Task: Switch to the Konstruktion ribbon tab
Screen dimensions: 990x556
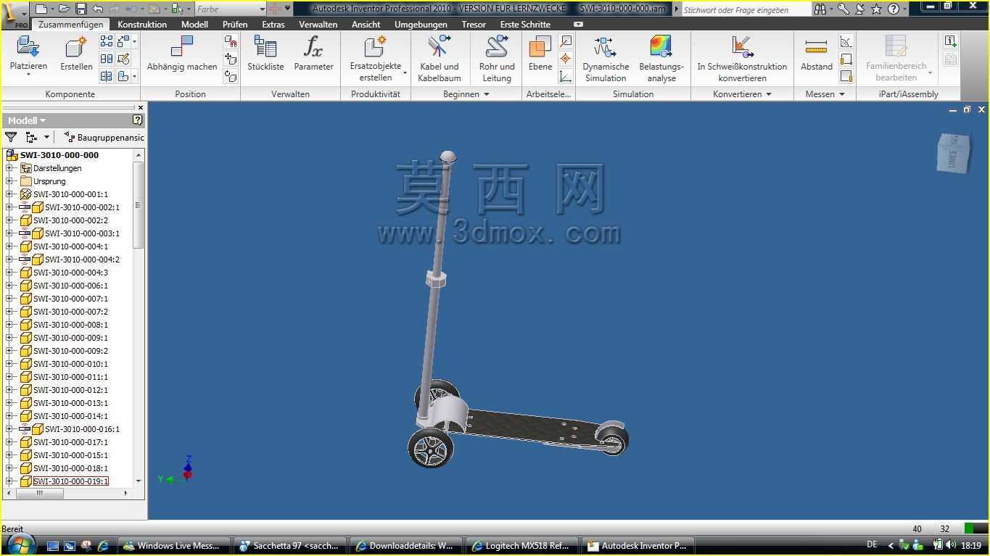Action: pos(142,24)
